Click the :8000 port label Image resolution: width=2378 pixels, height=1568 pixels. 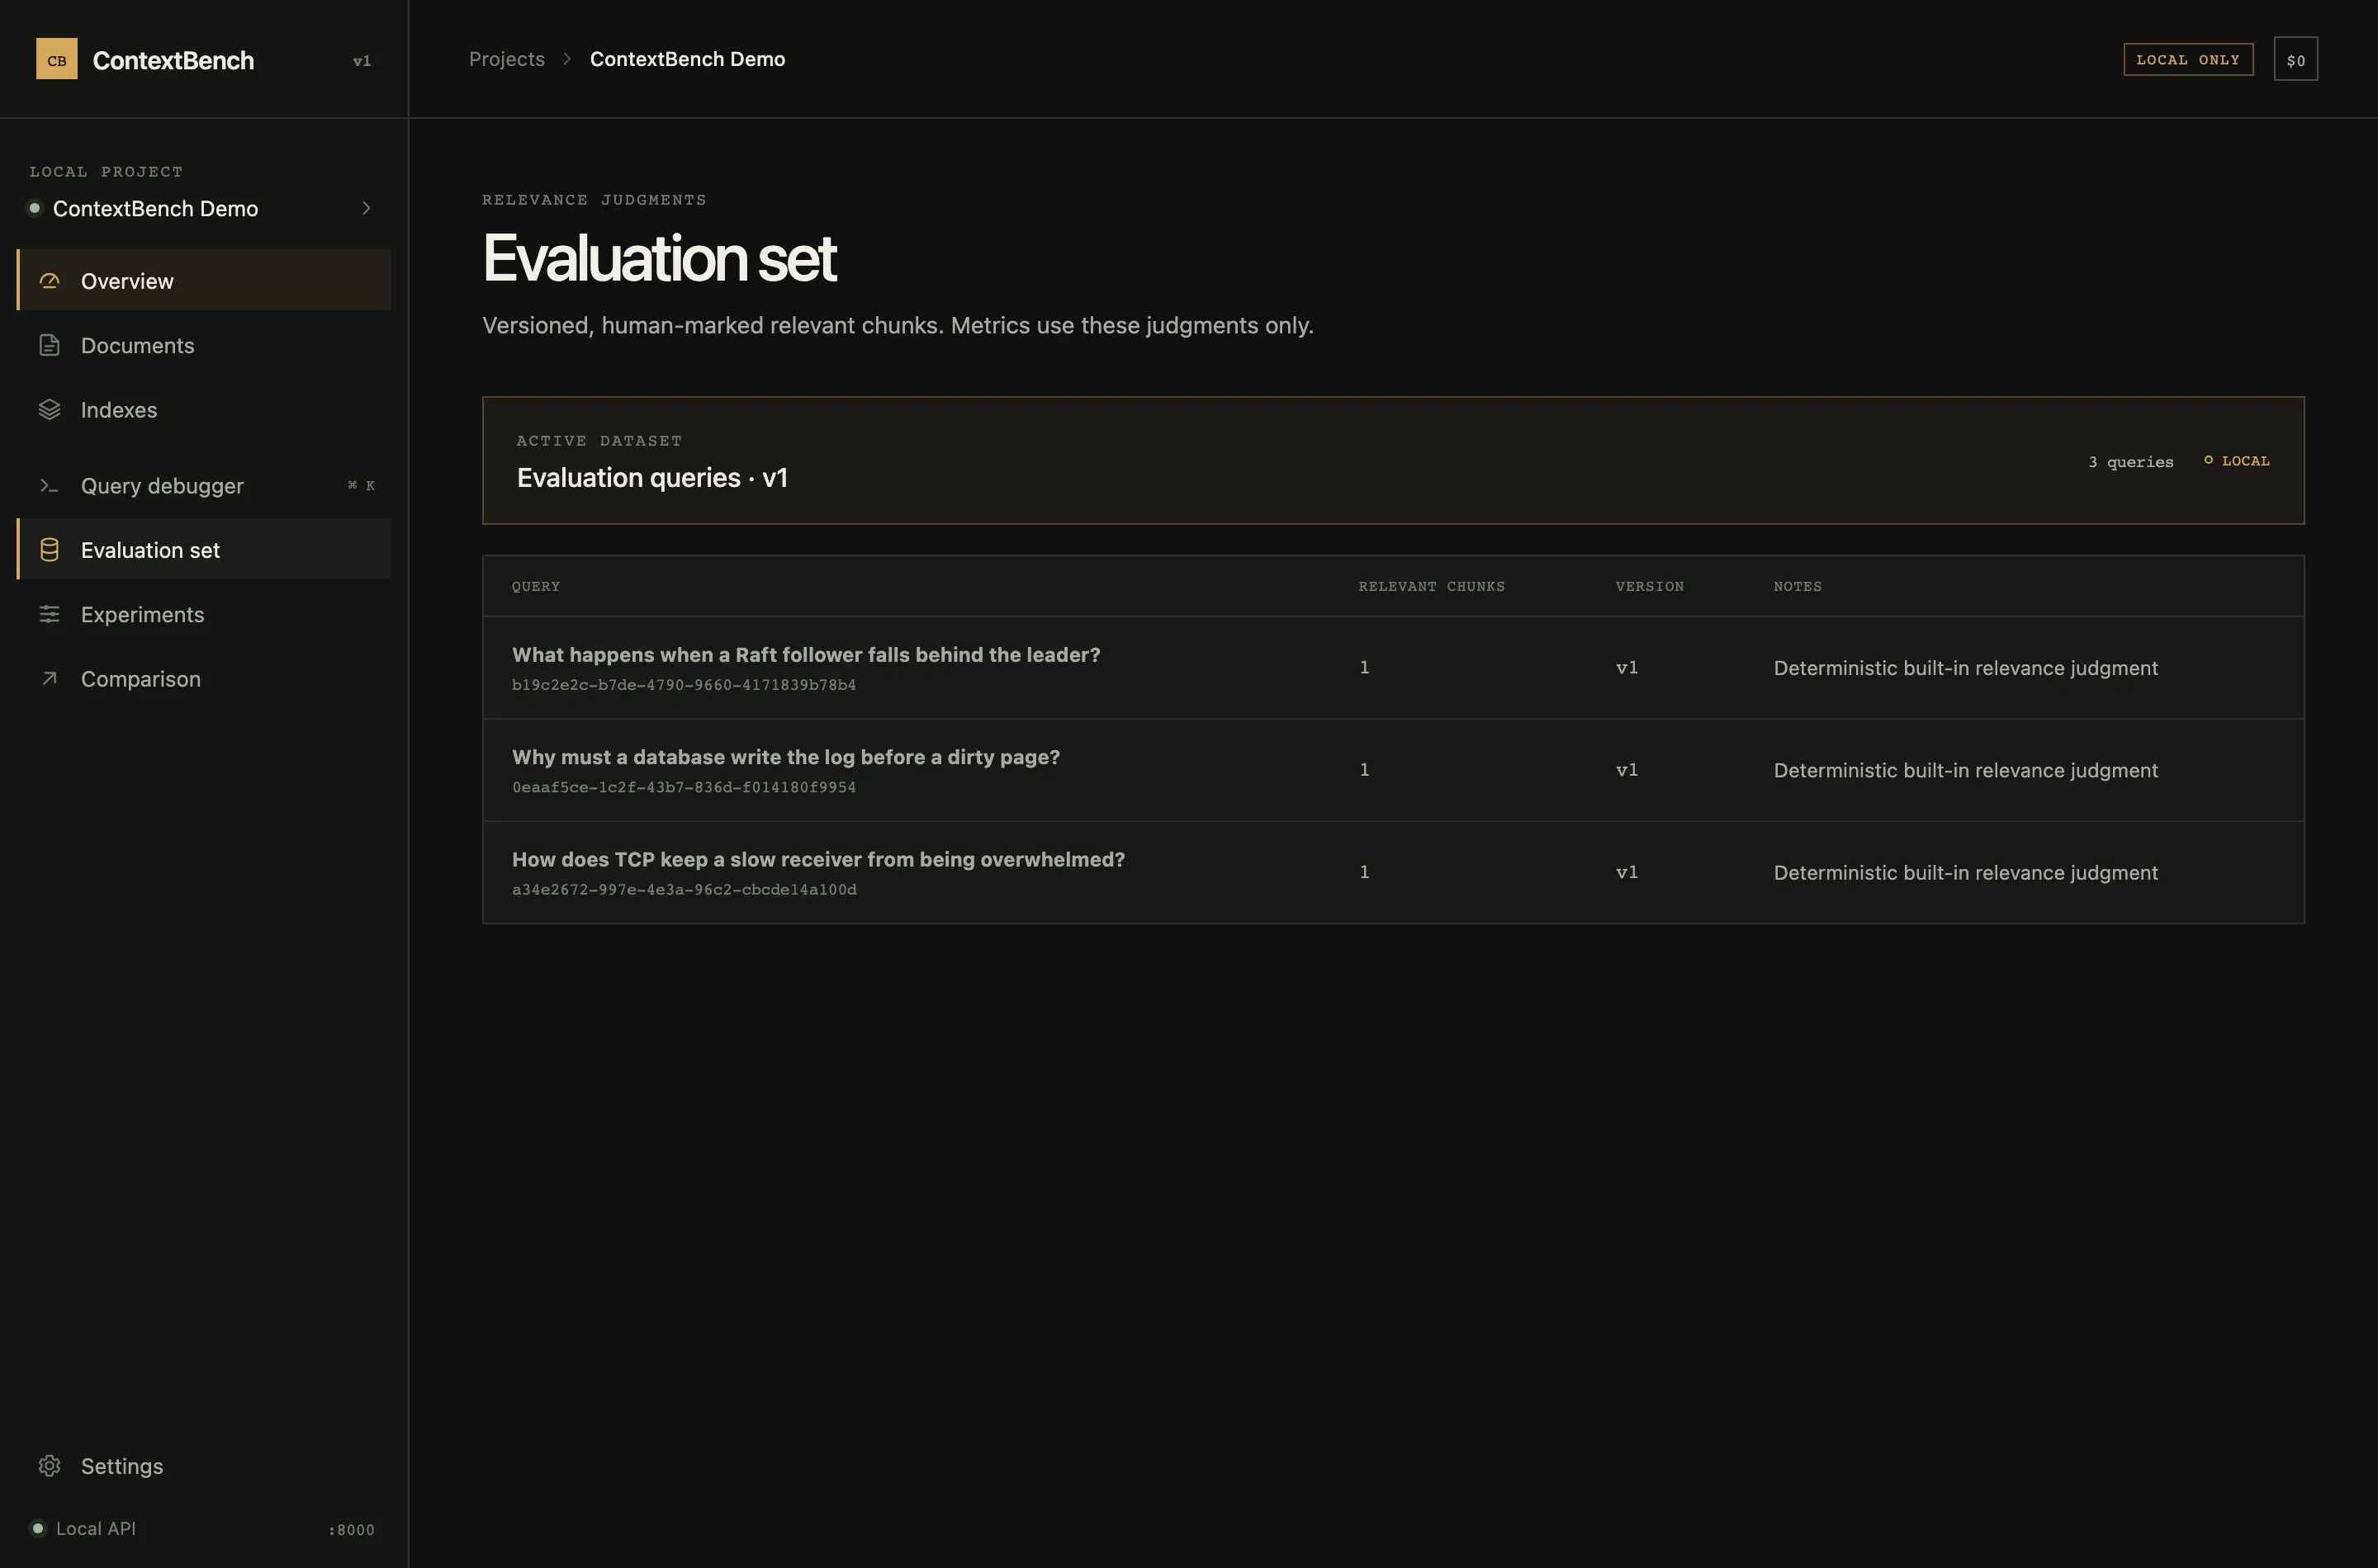pyautogui.click(x=351, y=1529)
